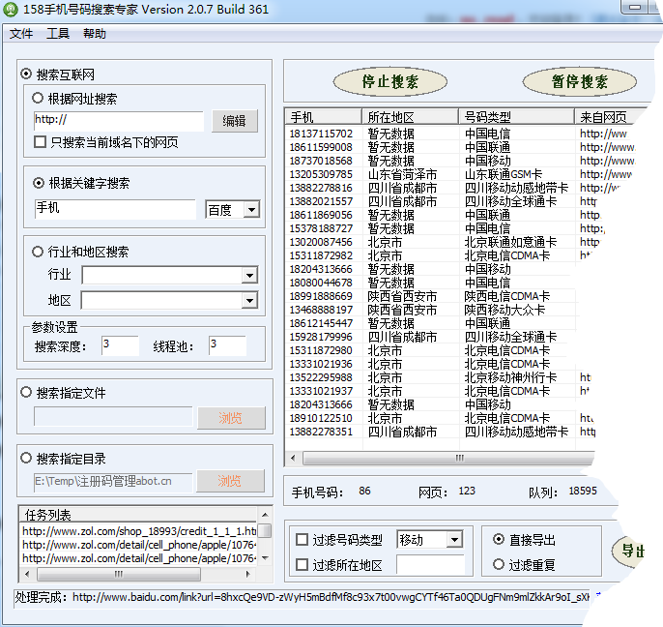This screenshot has height=627, width=663.
Task: Select the 过滤重复 radio button
Action: (x=499, y=564)
